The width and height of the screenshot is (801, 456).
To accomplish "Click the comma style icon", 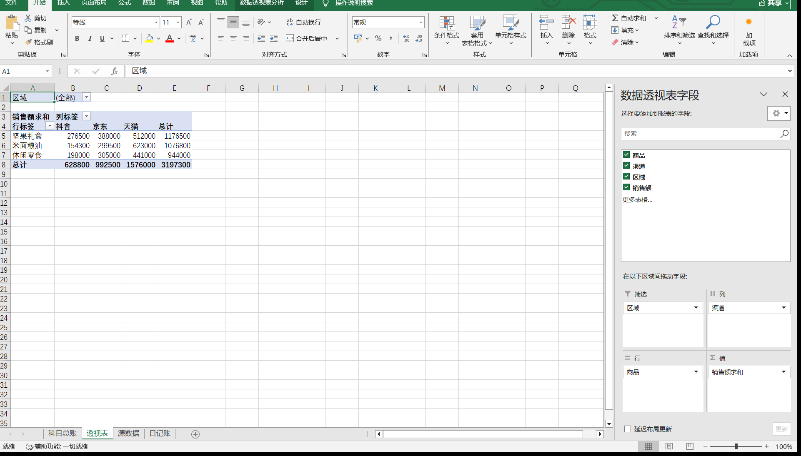I will click(390, 38).
